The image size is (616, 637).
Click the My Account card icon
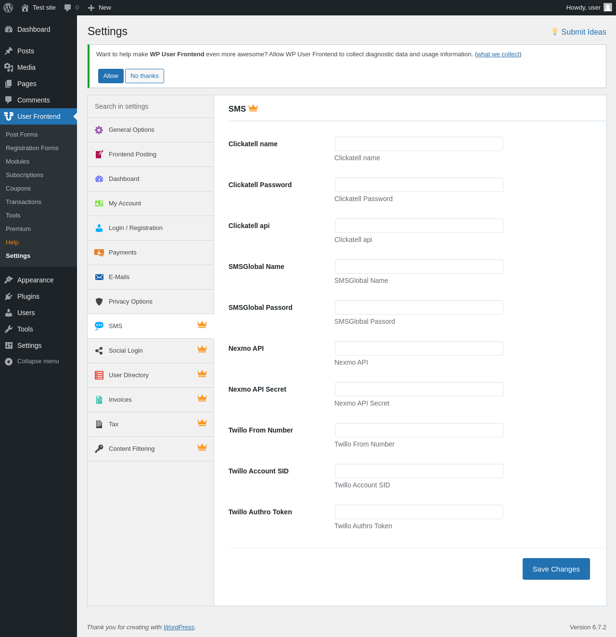99,204
